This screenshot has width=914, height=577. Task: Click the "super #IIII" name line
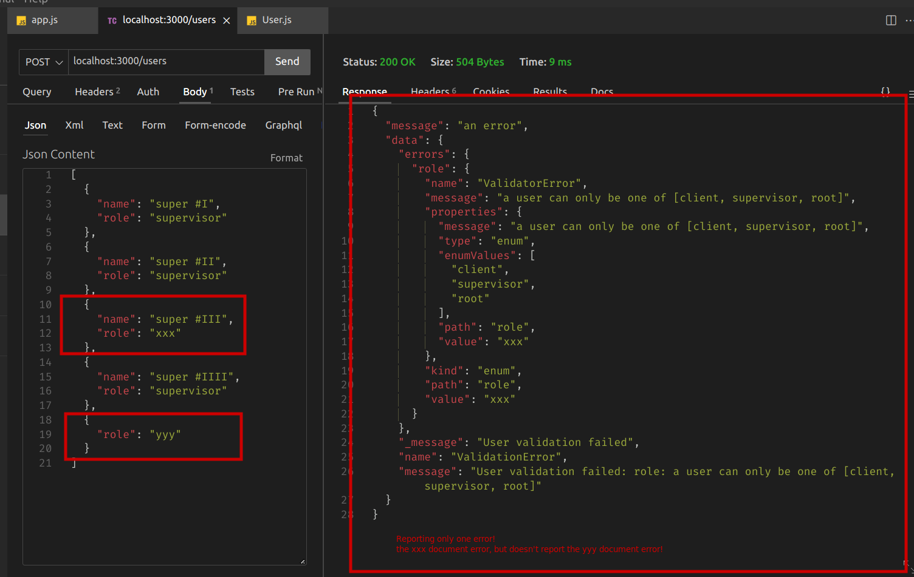[168, 377]
